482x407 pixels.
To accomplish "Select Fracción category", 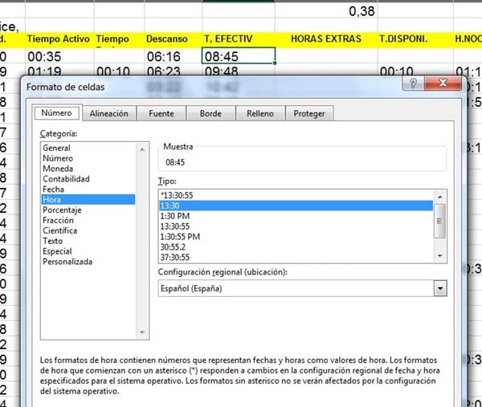I will point(88,220).
